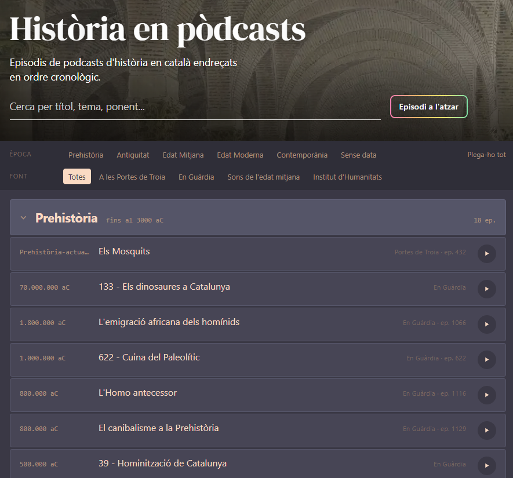Play 622 - Cuina del Paleolític
This screenshot has height=478, width=513.
pyautogui.click(x=486, y=360)
